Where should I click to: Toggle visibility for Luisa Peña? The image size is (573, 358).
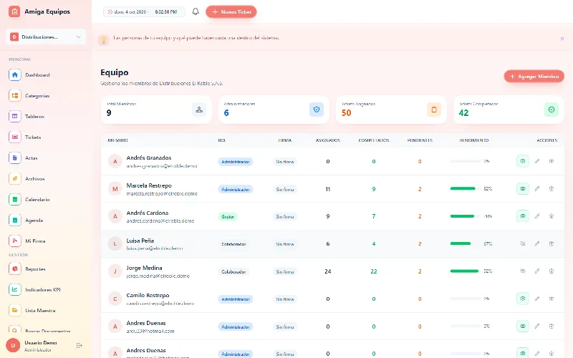tap(523, 243)
